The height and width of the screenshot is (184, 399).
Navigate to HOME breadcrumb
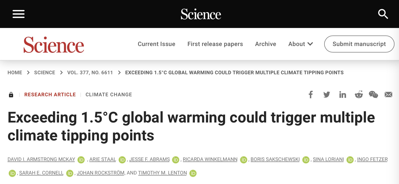(x=15, y=72)
